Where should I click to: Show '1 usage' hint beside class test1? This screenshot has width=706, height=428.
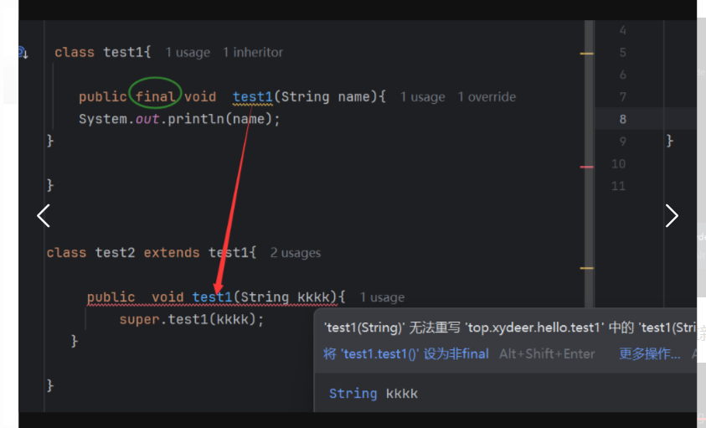point(187,53)
